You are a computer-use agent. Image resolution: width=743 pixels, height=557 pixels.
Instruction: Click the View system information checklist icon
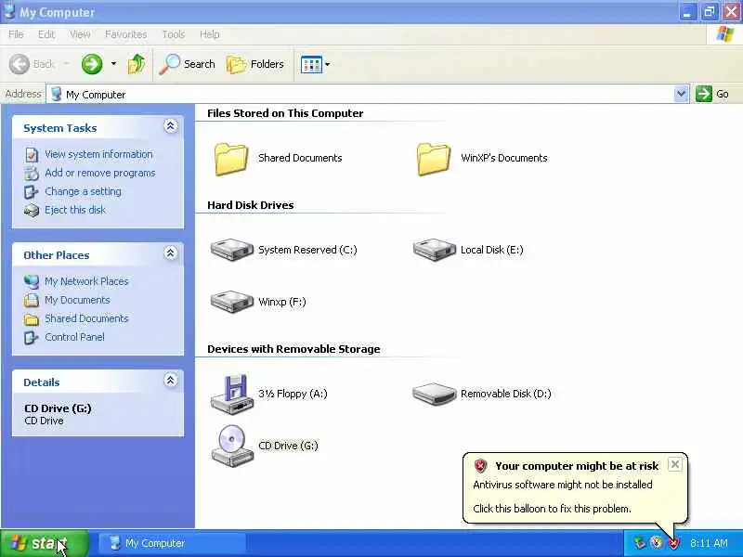pos(32,155)
